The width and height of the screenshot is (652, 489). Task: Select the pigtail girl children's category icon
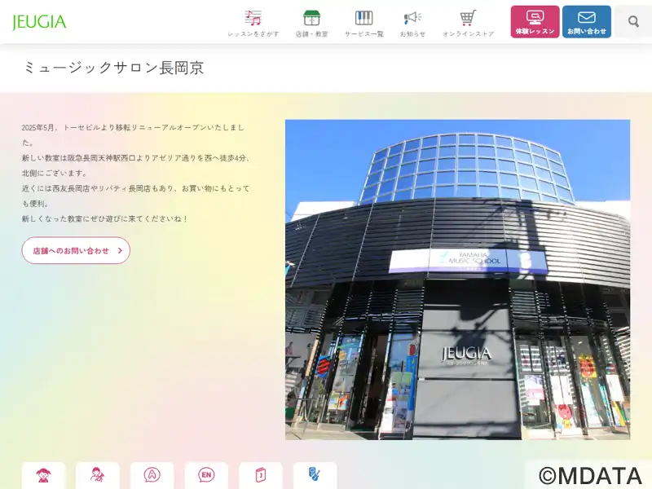43,475
